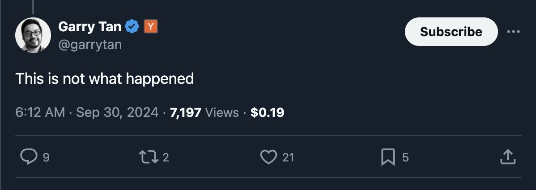This screenshot has height=190, width=536.
Task: View the 7,197 Views count
Action: [x=204, y=113]
